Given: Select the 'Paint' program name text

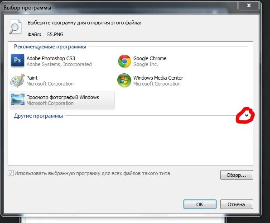Looking at the screenshot, I should tap(32, 78).
